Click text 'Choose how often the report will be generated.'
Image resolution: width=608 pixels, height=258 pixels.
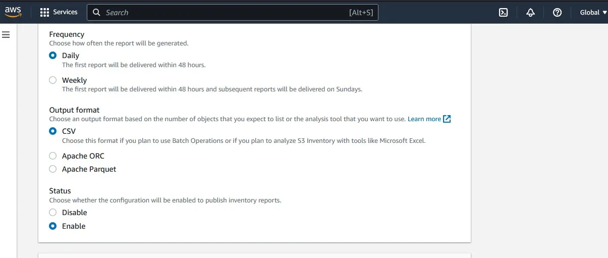pos(119,43)
